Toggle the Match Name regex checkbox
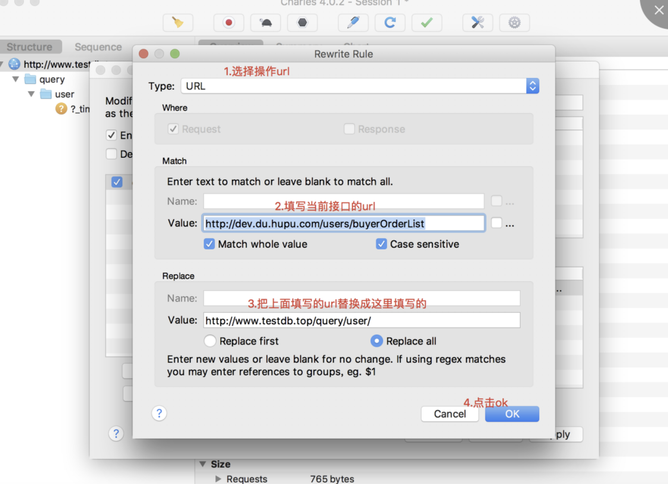Screen dimensions: 668x484 pos(497,201)
